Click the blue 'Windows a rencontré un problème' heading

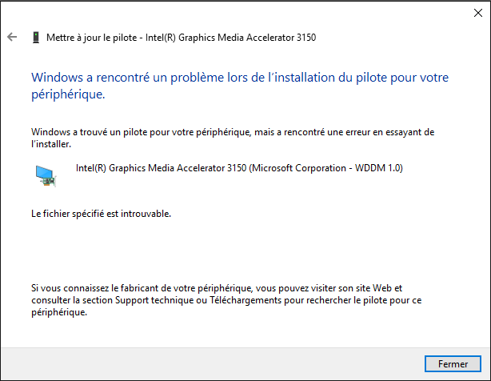(x=240, y=86)
